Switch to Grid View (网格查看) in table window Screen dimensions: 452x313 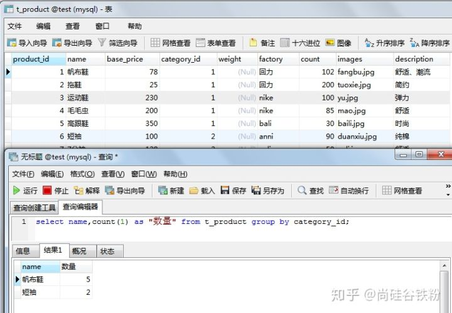[170, 43]
